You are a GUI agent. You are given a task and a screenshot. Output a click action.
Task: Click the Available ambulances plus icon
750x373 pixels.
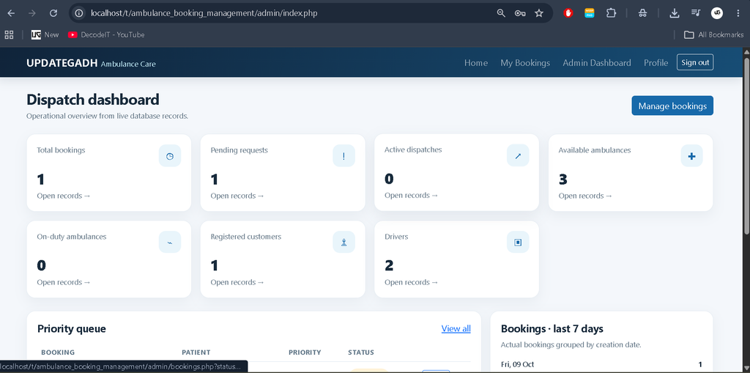[x=691, y=155]
